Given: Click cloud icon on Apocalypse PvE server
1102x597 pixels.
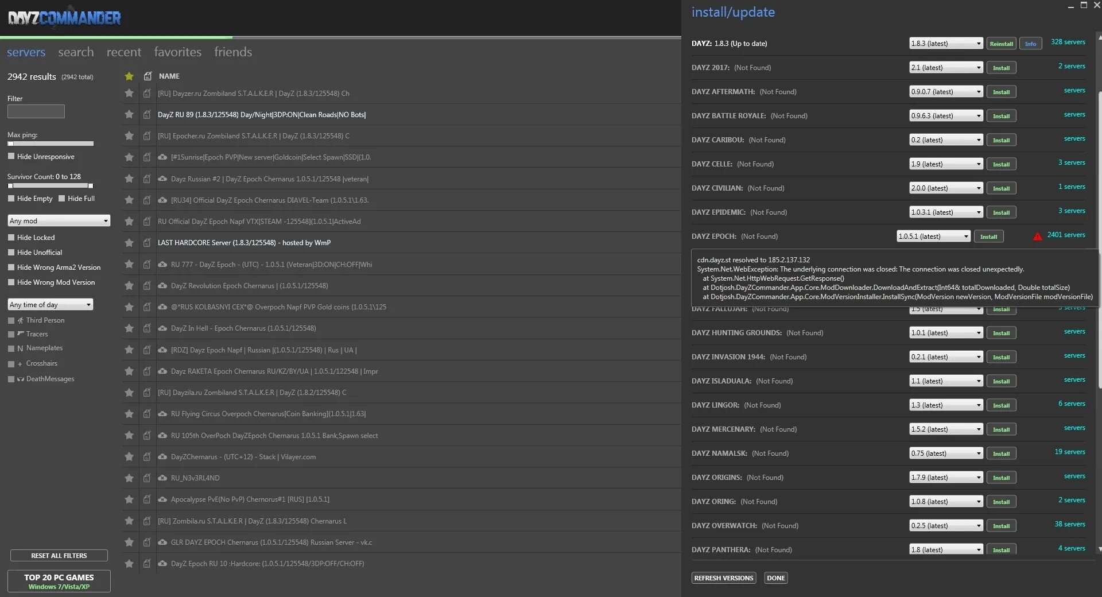Looking at the screenshot, I should click(x=162, y=499).
